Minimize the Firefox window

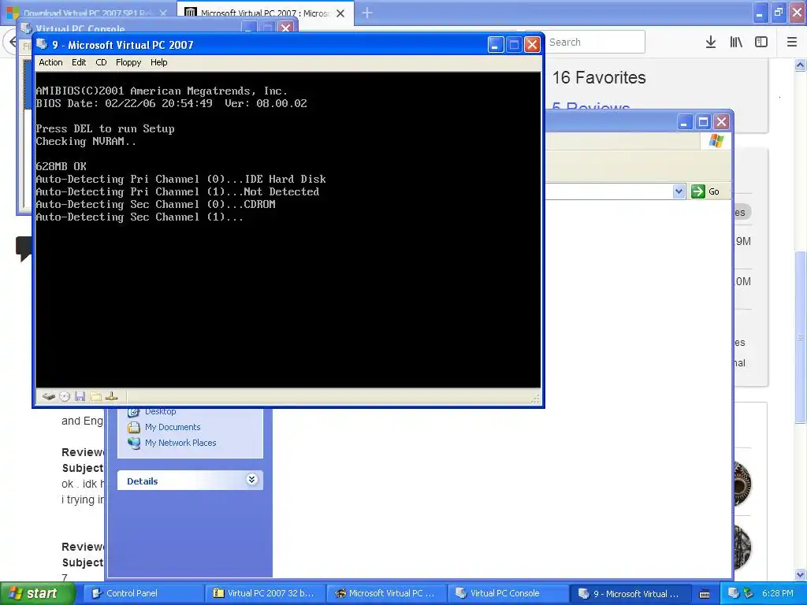coord(760,13)
